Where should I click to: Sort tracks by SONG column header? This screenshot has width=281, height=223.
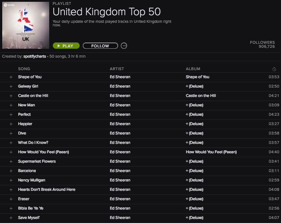pyautogui.click(x=24, y=69)
